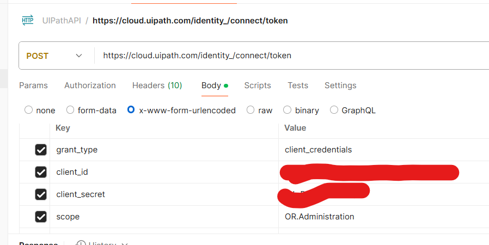The width and height of the screenshot is (489, 245).
Task: Expand the History chevron
Action: [125, 244]
